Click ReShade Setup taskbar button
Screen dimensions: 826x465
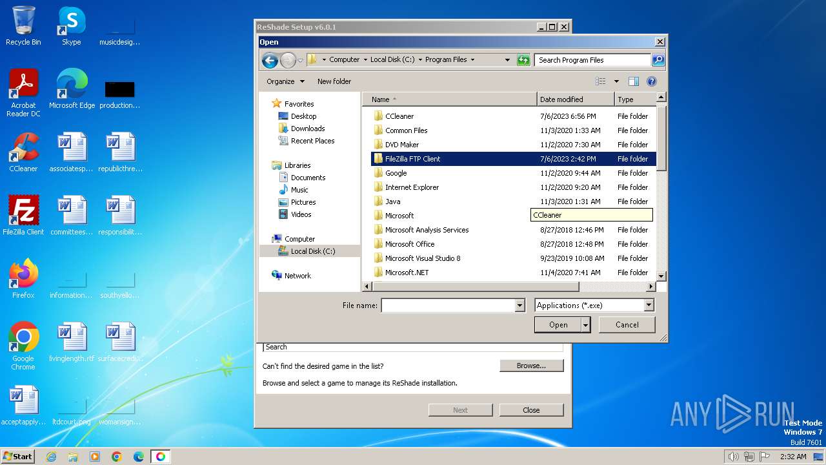point(161,457)
